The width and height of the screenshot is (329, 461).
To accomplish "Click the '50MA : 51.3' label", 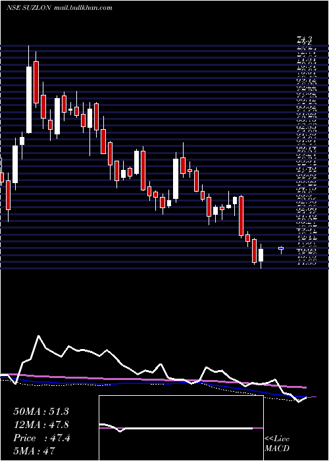I will (41, 412).
